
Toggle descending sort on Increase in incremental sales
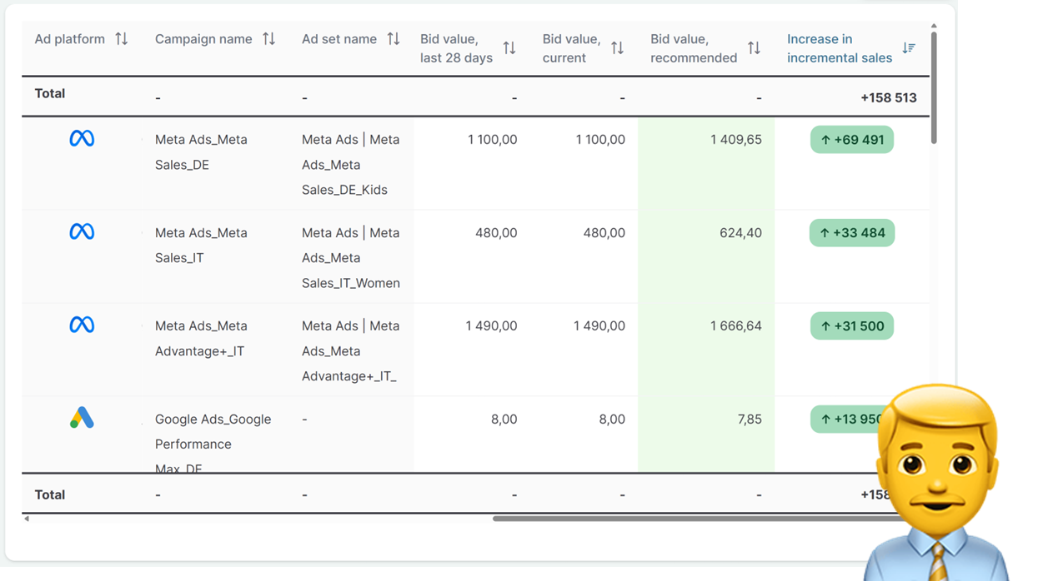pos(909,48)
